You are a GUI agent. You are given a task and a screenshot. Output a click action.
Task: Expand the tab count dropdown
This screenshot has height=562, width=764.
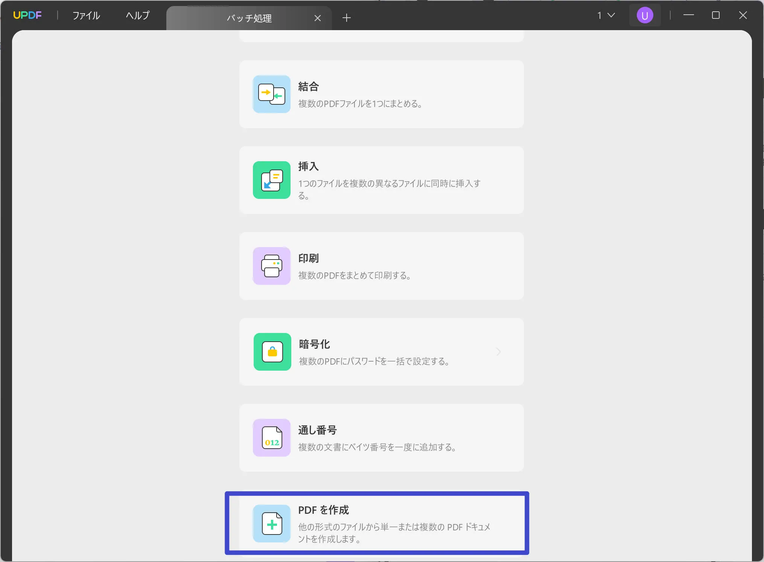(x=606, y=15)
